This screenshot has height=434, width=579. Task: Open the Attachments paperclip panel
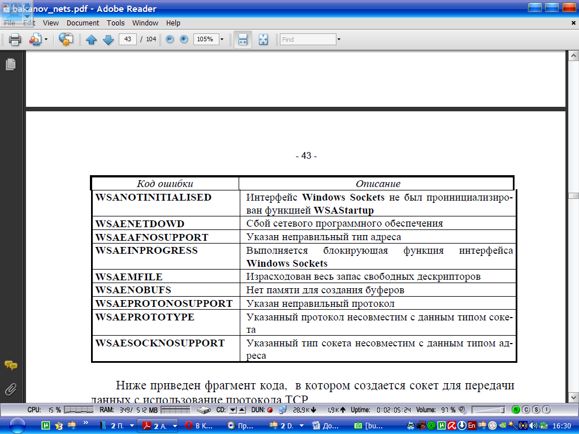[x=11, y=389]
